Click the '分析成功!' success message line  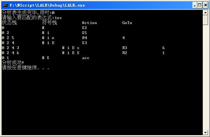pyautogui.click(x=13, y=63)
